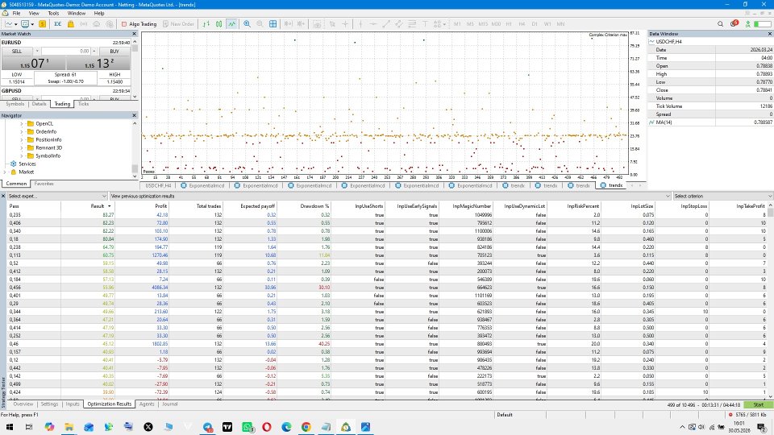This screenshot has width=774, height=435.
Task: Zoom out on the chart
Action: tap(260, 23)
